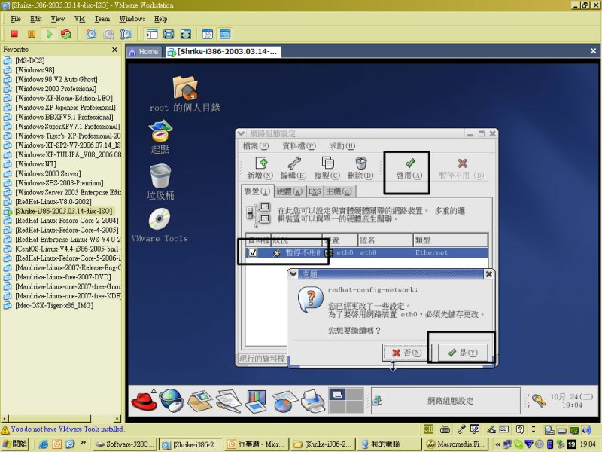
Task: Click the Edit wrench icon in network dialog
Action: [x=294, y=163]
